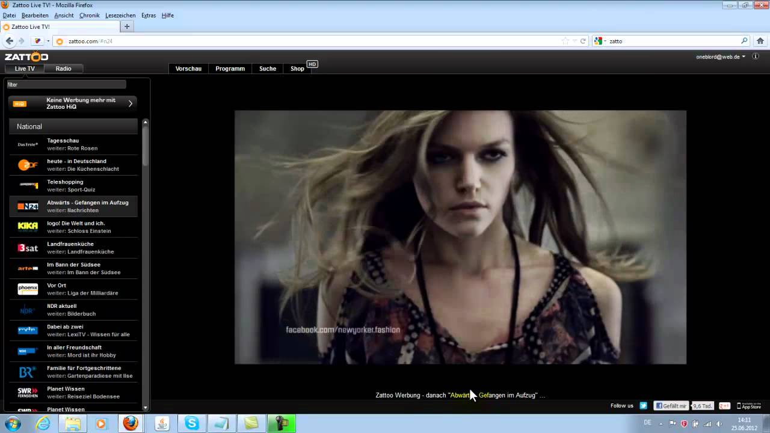Click the Firefox back arrow
This screenshot has width=770, height=433.
point(9,41)
